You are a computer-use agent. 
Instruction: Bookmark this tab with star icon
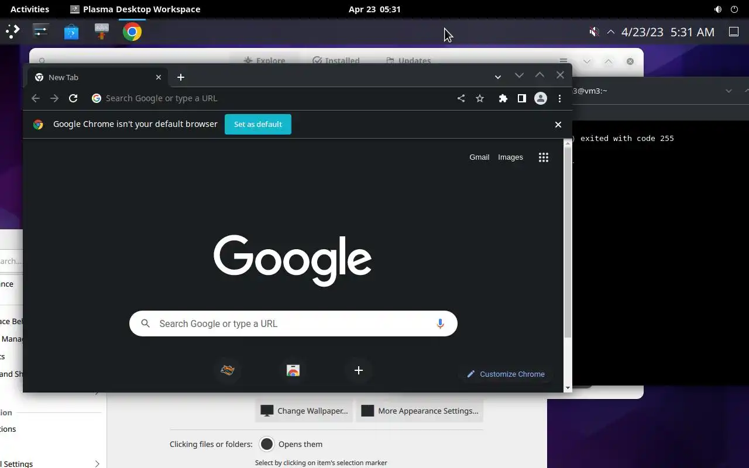pyautogui.click(x=480, y=98)
